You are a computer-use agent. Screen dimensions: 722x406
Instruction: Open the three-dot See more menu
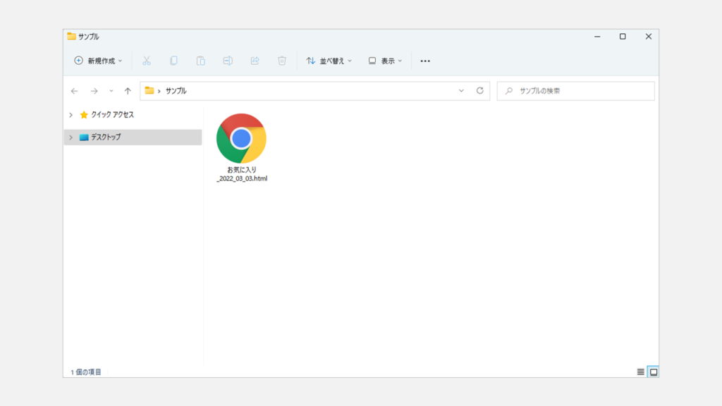click(425, 61)
